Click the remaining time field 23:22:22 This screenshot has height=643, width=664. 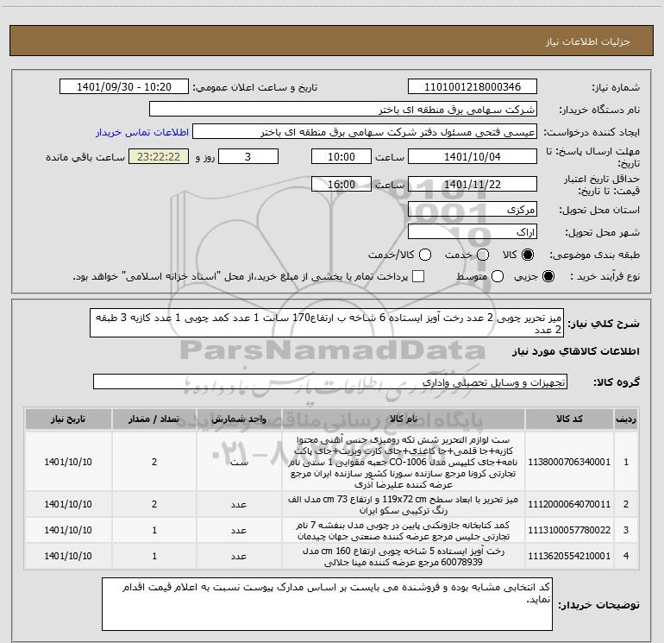pos(159,156)
